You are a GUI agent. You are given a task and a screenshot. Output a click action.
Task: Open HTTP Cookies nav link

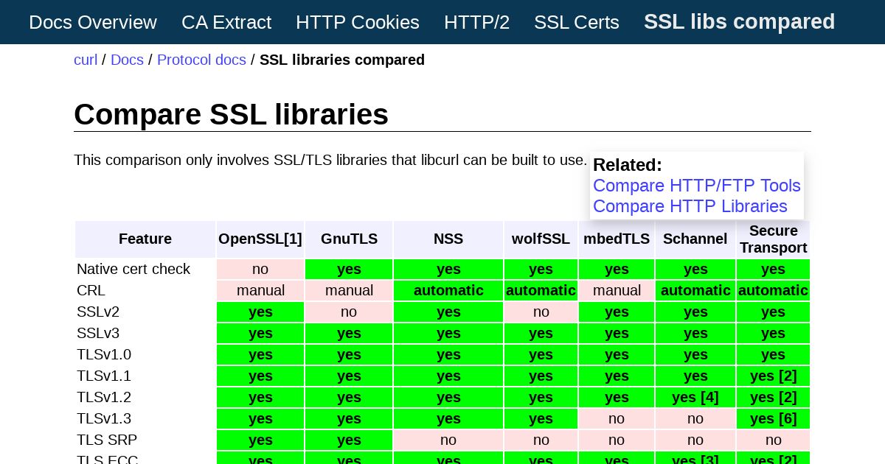358,22
